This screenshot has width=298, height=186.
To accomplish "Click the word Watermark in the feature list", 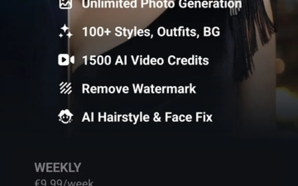I will click(x=164, y=89).
